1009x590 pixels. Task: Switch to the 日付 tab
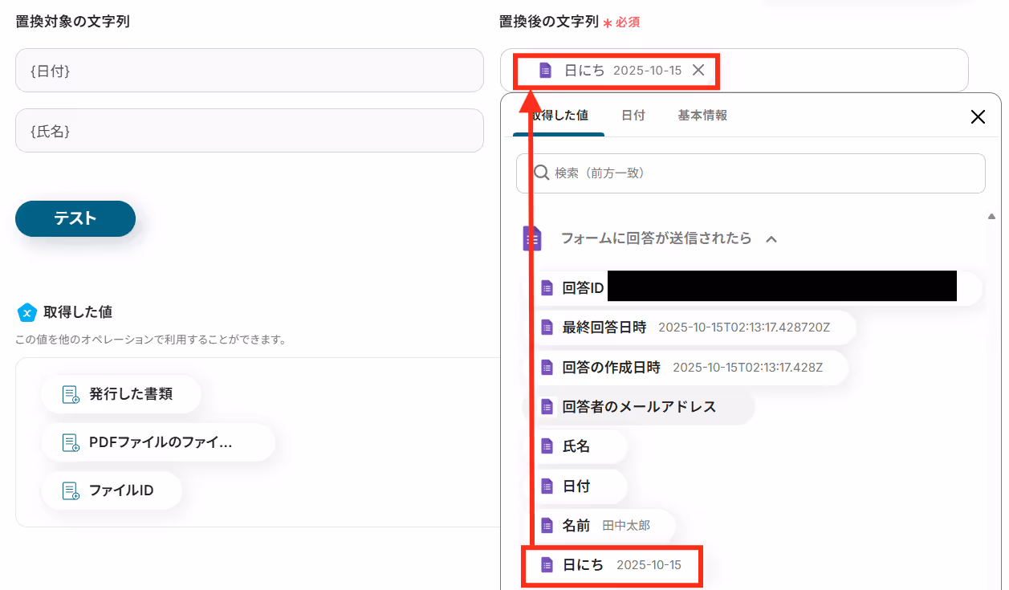tap(633, 116)
